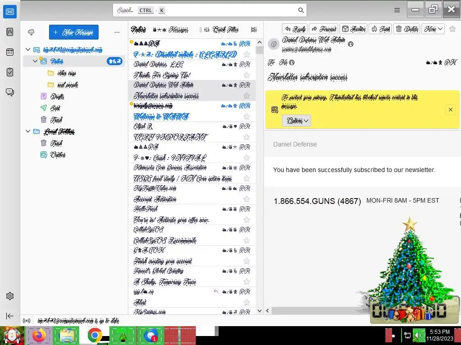This screenshot has height=345, width=461.
Task: Click the New Message button
Action: tap(74, 32)
